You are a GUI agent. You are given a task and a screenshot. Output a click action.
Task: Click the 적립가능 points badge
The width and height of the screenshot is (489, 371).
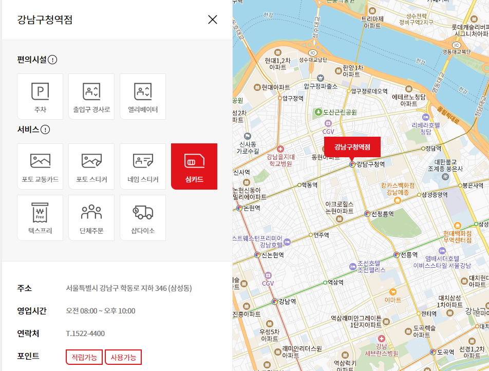pyautogui.click(x=84, y=357)
